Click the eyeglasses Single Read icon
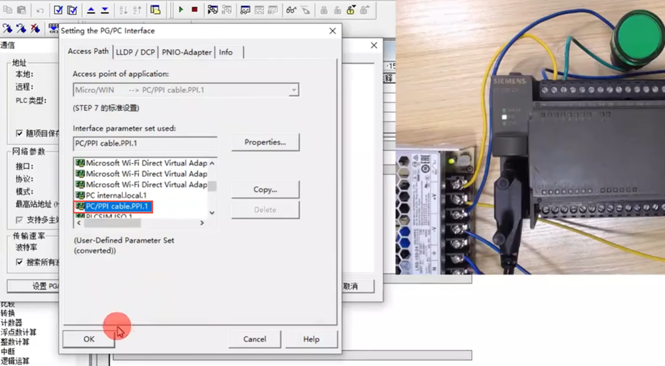Image resolution: width=665 pixels, height=366 pixels. (x=291, y=10)
